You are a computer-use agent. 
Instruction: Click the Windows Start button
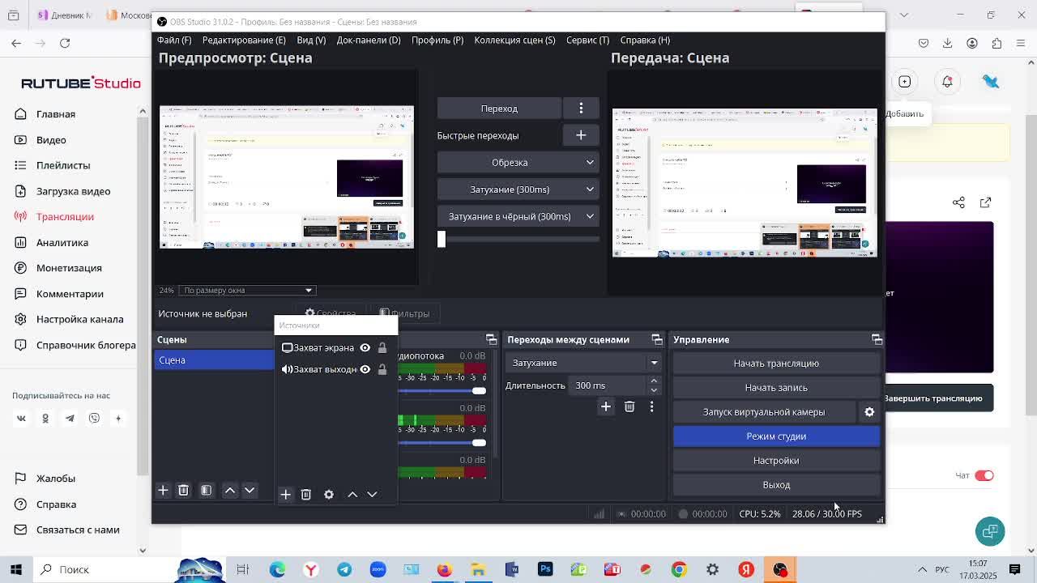pos(15,569)
